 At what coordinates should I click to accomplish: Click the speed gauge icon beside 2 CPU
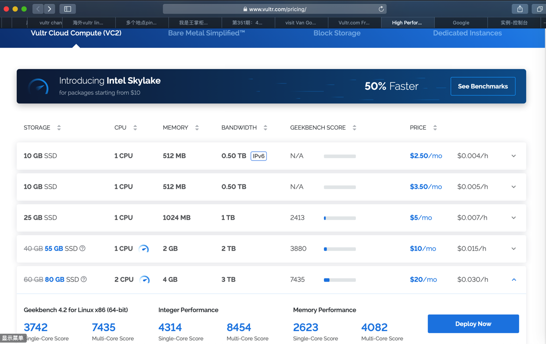pos(144,279)
